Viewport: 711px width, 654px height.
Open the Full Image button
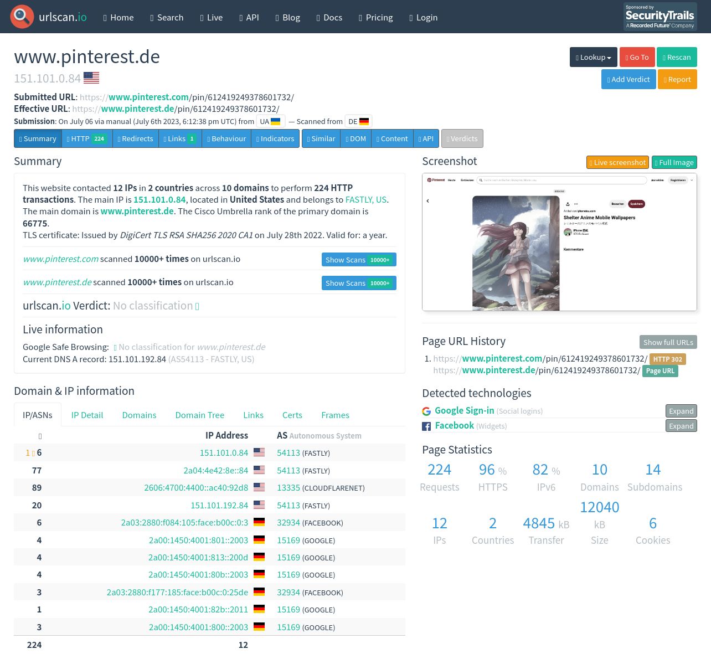[674, 162]
